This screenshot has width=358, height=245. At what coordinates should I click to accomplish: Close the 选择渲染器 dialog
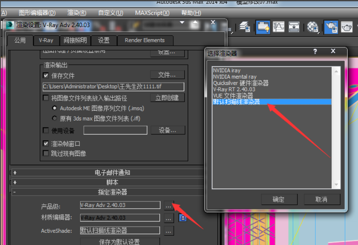333,51
